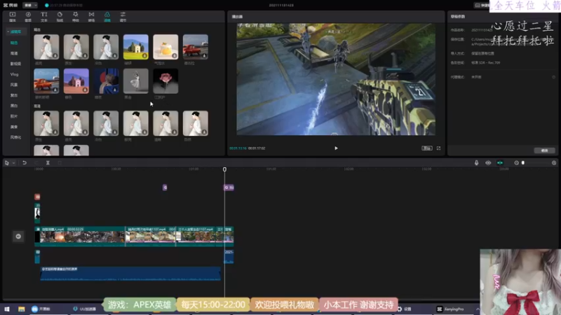Expand the selection tool mode dropdown arrow
561x315 pixels.
[13, 163]
